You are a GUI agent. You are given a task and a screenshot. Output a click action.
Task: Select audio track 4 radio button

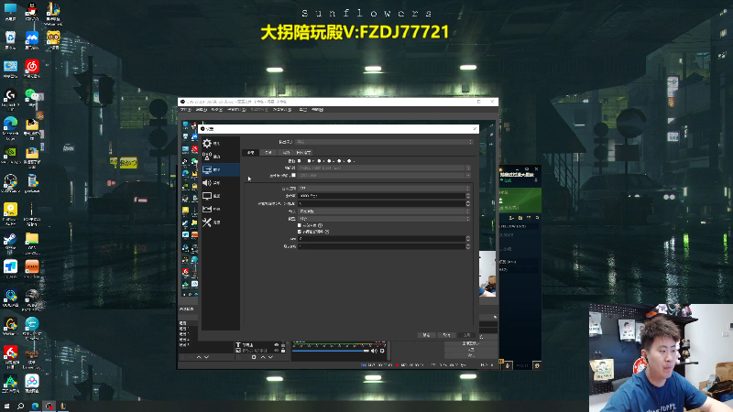coord(329,161)
